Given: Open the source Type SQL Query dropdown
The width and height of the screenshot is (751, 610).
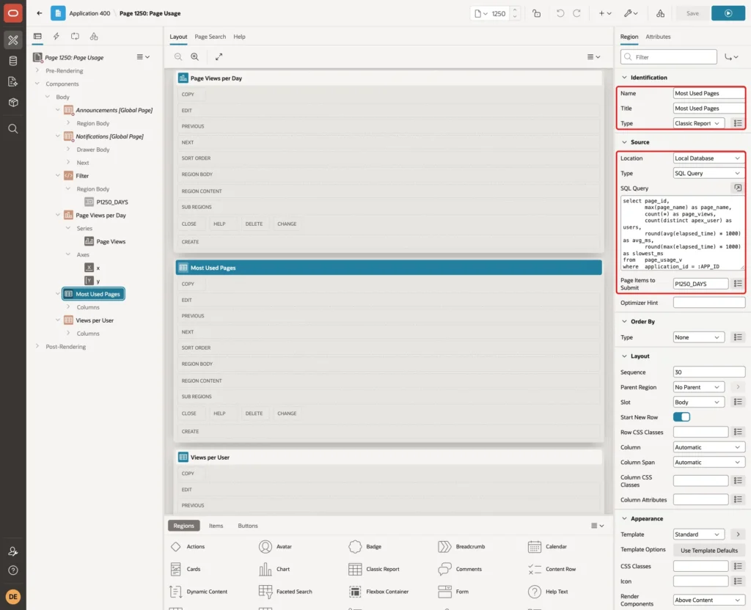Looking at the screenshot, I should tap(709, 173).
